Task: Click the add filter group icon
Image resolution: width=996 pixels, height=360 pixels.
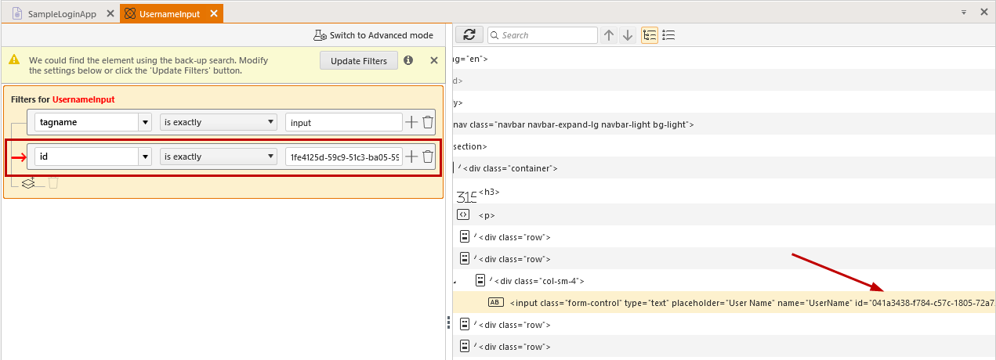Action: click(28, 183)
